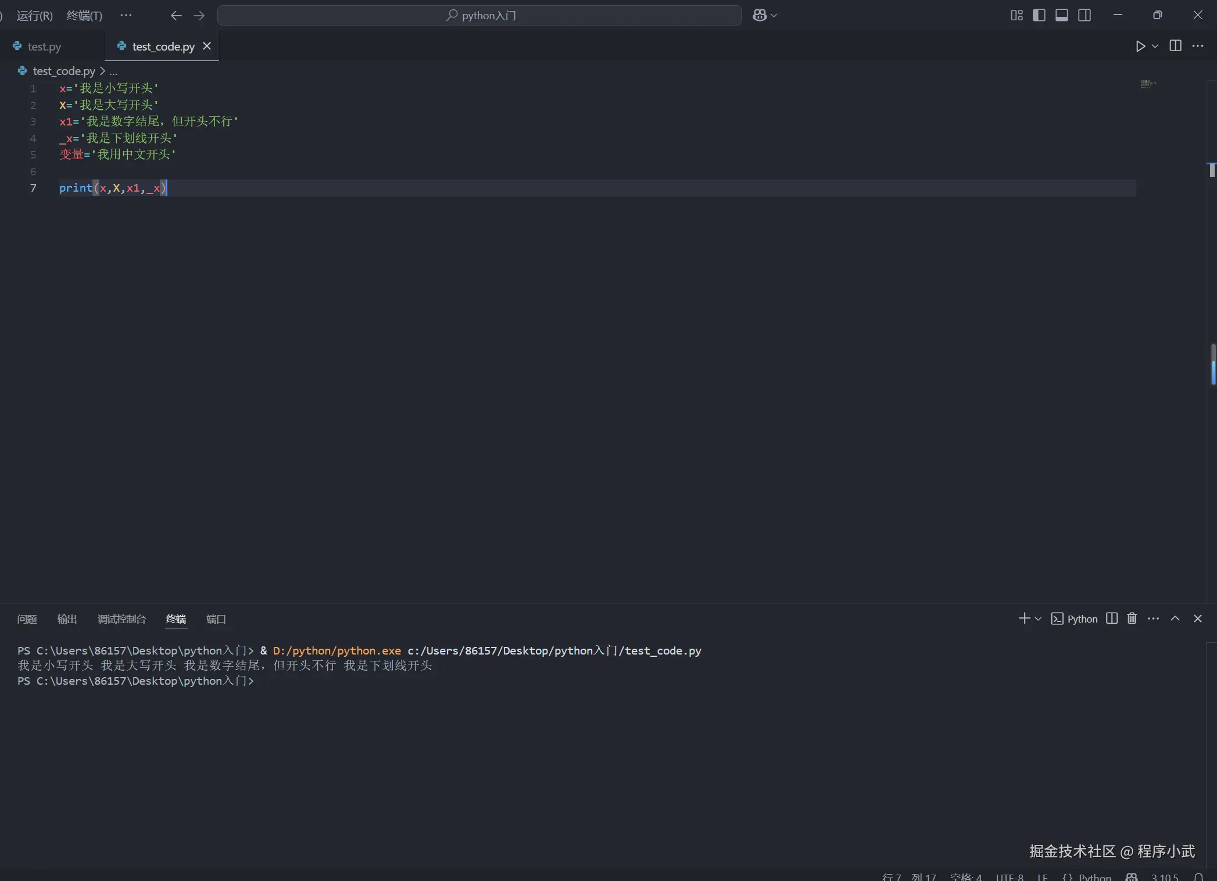Toggle bottom panel visibility
The height and width of the screenshot is (881, 1217).
point(1062,16)
